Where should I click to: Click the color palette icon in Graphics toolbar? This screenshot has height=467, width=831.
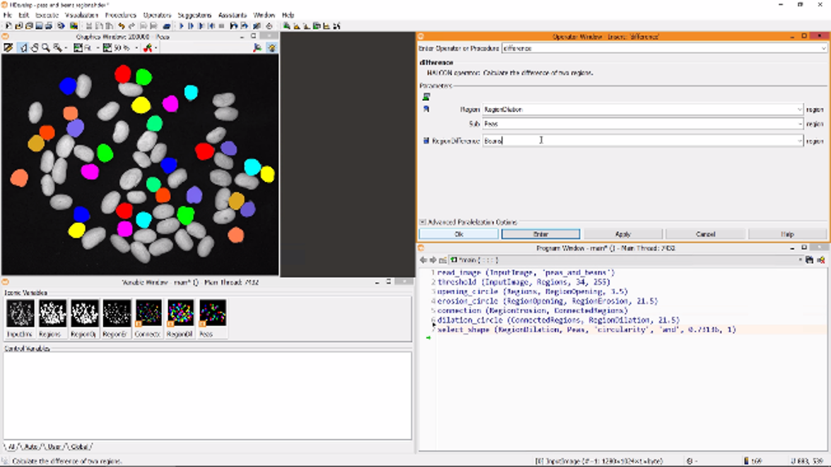[147, 48]
